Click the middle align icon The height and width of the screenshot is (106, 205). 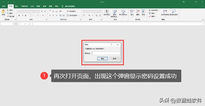[x=53, y=11]
